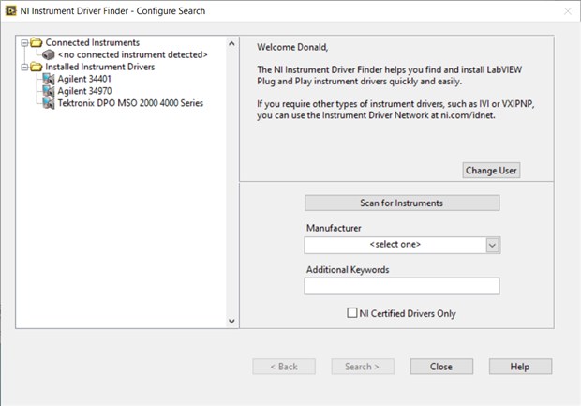Viewport: 581px width, 406px height.
Task: Click the Help button
Action: coord(520,367)
